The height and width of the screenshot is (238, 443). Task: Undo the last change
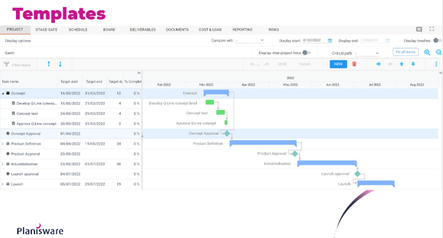tap(252, 64)
